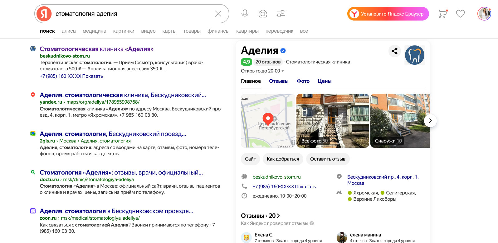Open the map thumbnail in card

pyautogui.click(x=268, y=121)
